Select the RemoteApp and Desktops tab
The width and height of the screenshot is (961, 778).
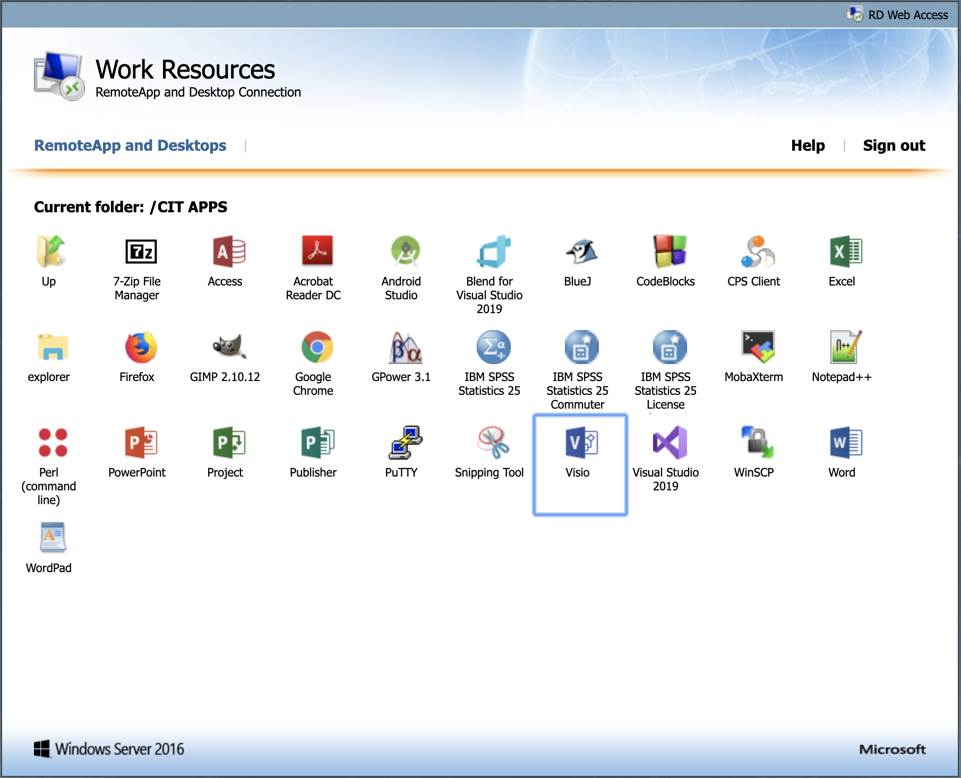click(x=130, y=145)
